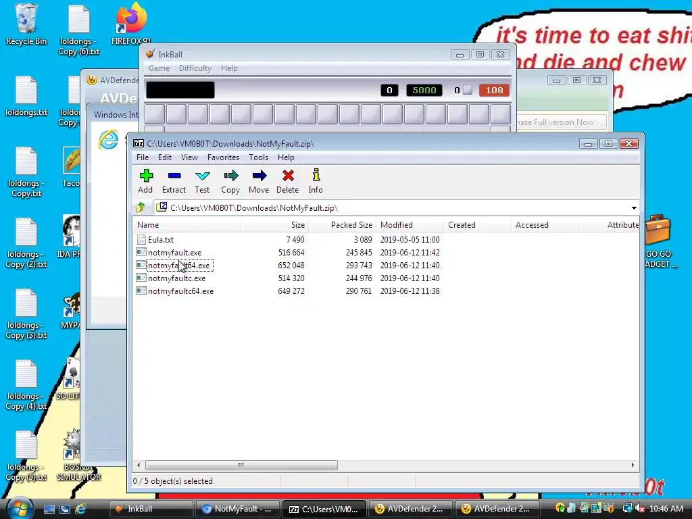Click the 516 664 size value
Viewport: 692px width, 519px height.
291,253
